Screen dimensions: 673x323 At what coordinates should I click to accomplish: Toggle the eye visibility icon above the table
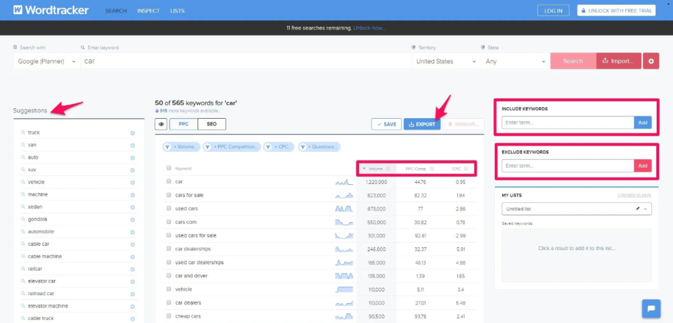click(x=161, y=124)
